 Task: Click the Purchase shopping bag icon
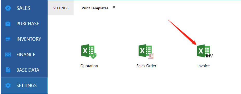tap(8, 24)
